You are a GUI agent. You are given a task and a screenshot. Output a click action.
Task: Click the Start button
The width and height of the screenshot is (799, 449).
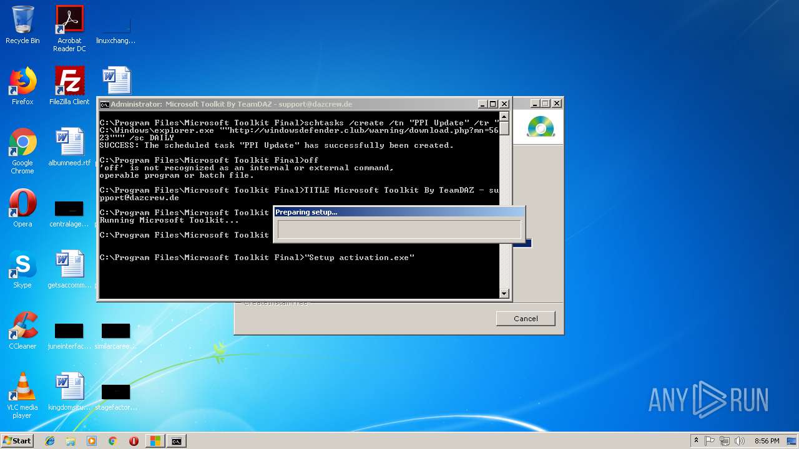17,441
